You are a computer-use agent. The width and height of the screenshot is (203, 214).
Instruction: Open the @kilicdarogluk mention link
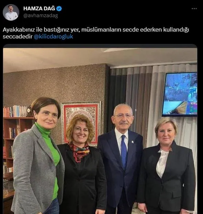(x=53, y=36)
